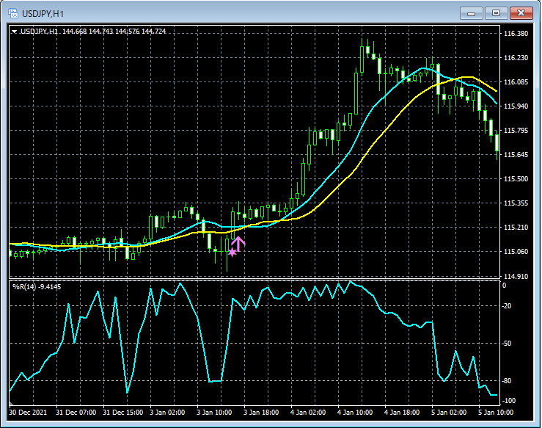Click the 114.910 price scale label
The image size is (542, 428).
[516, 277]
